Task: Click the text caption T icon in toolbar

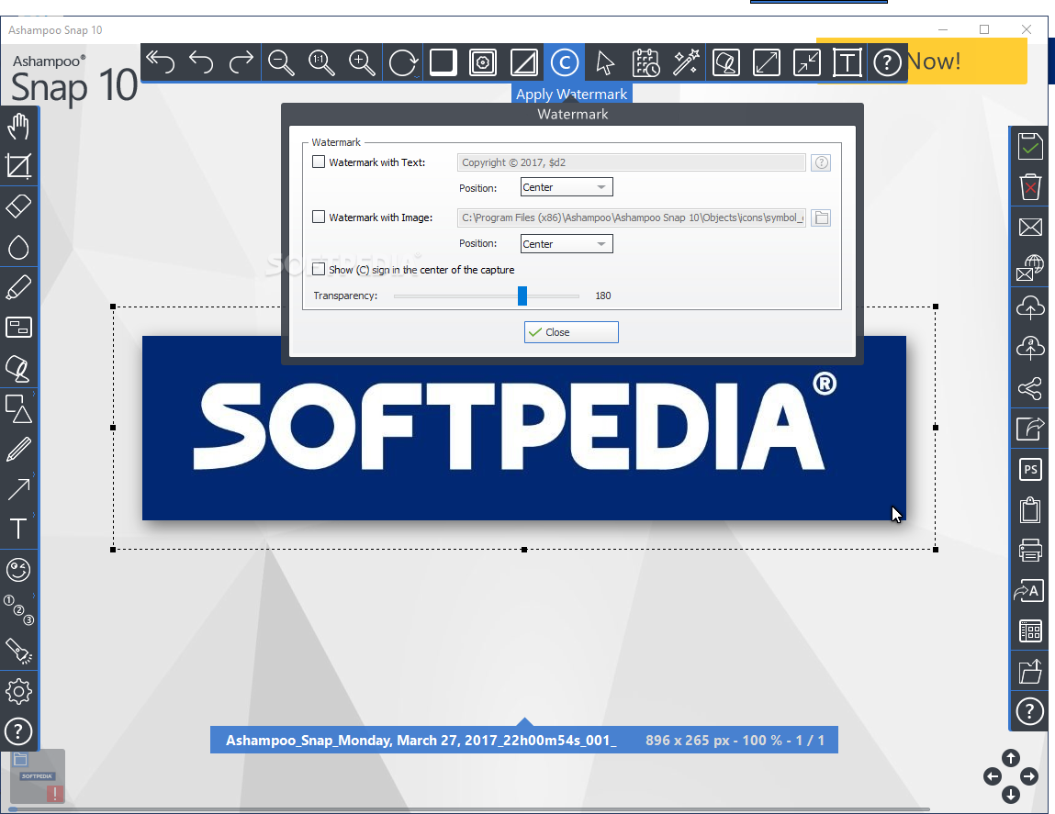Action: [x=847, y=62]
